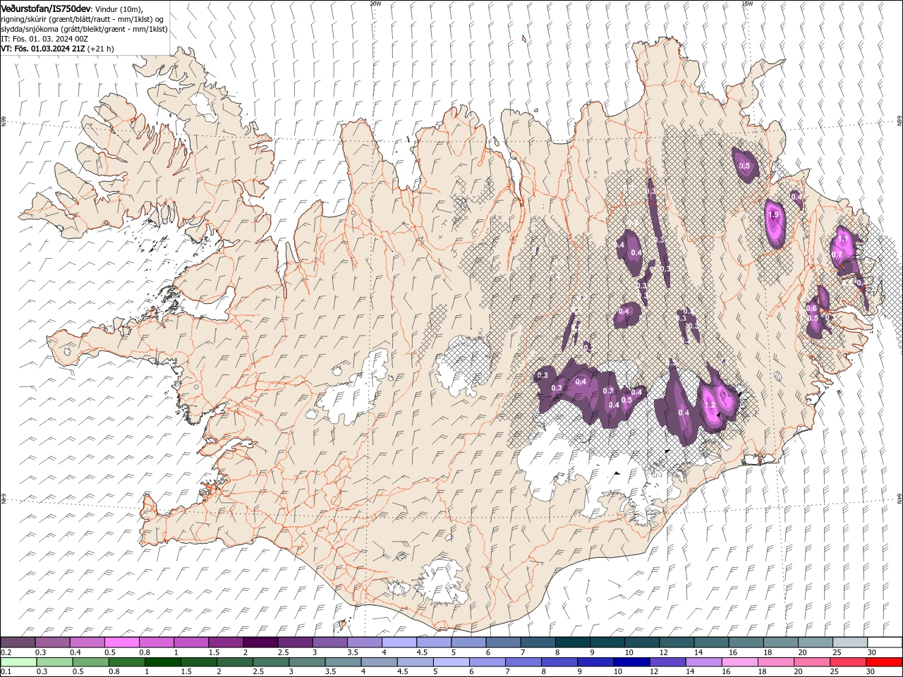Click the '0.6' snowfall value on the map
Screen dimensions: 903x677
point(811,308)
